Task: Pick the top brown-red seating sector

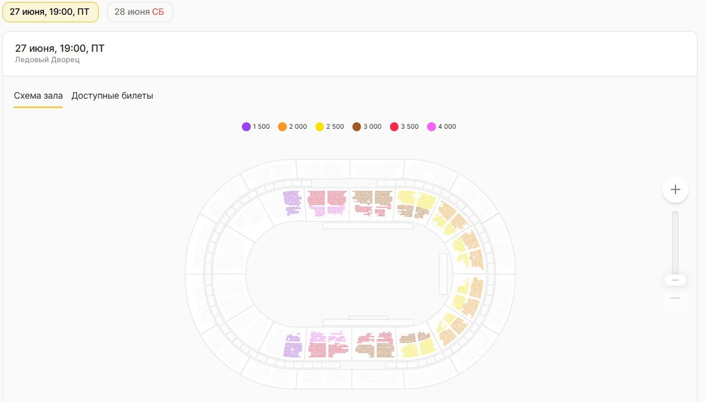Action: 372,202
